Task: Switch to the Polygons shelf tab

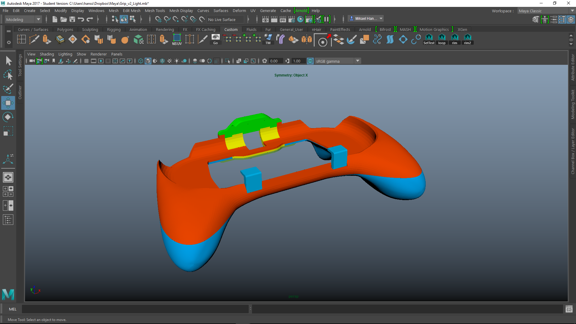Action: [65, 29]
